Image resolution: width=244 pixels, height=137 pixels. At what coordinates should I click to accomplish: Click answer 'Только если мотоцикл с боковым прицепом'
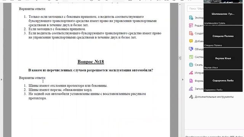click(93, 21)
